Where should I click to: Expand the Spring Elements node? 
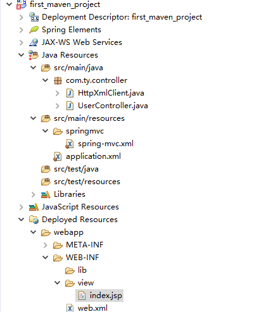pyautogui.click(x=22, y=30)
